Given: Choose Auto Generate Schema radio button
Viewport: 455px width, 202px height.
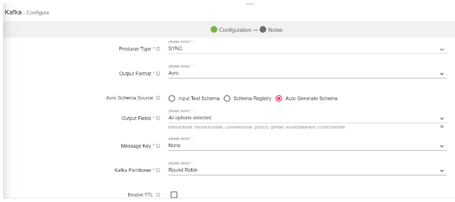Looking at the screenshot, I should click(x=279, y=99).
